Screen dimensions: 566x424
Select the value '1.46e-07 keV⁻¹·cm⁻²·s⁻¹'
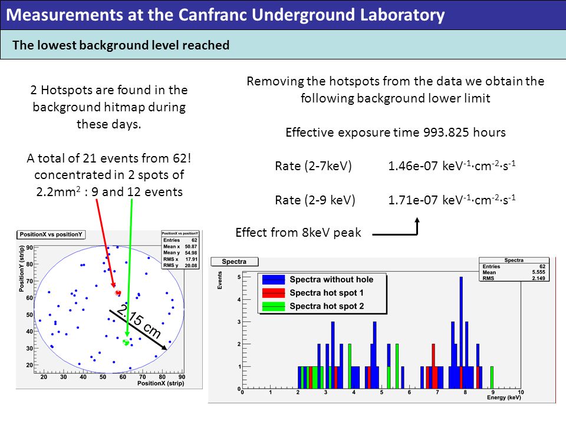pyautogui.click(x=452, y=165)
